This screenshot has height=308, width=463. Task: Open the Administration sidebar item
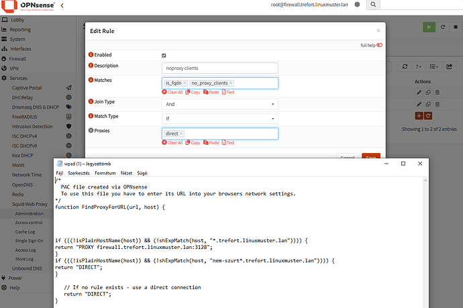(30, 213)
